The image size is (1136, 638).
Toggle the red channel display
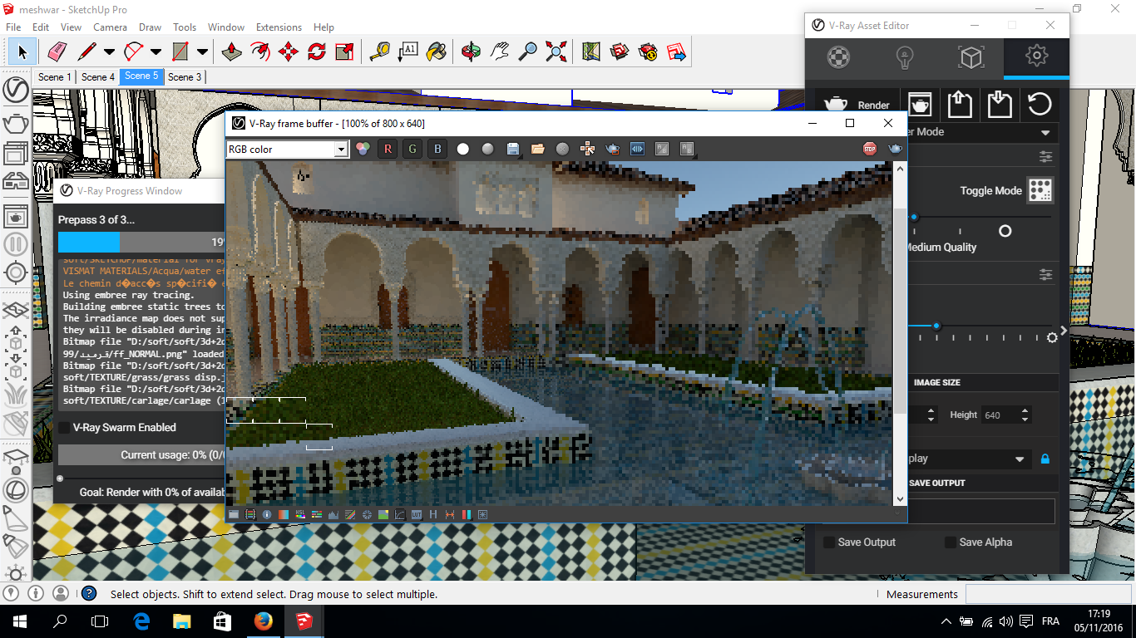(388, 149)
